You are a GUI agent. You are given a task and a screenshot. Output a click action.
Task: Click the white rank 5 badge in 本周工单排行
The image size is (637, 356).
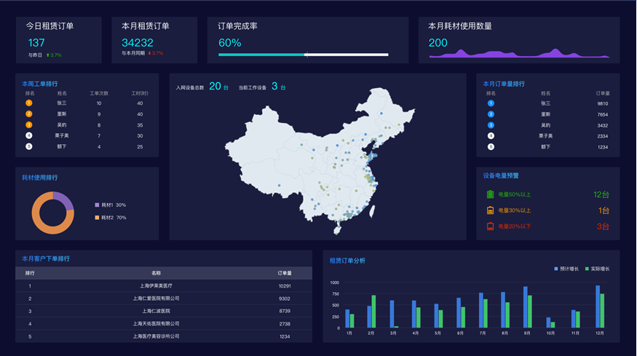[29, 146]
